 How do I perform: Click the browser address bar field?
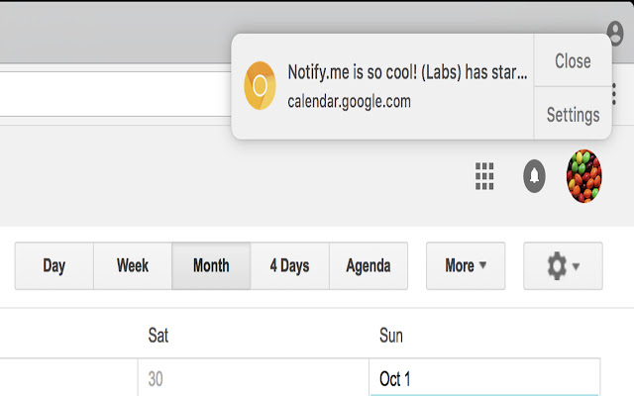coord(115,94)
